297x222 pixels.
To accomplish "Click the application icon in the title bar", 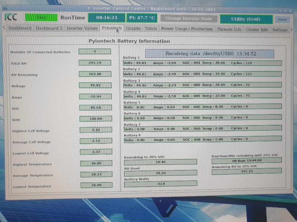I will 5,9.
